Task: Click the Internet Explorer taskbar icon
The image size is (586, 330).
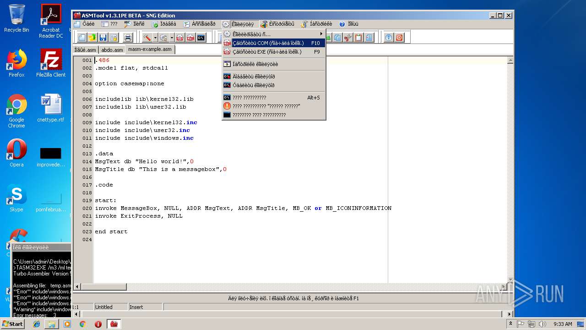Action: 37,324
